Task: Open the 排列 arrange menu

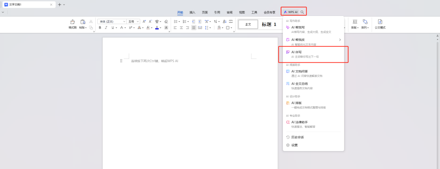Action: click(365, 24)
